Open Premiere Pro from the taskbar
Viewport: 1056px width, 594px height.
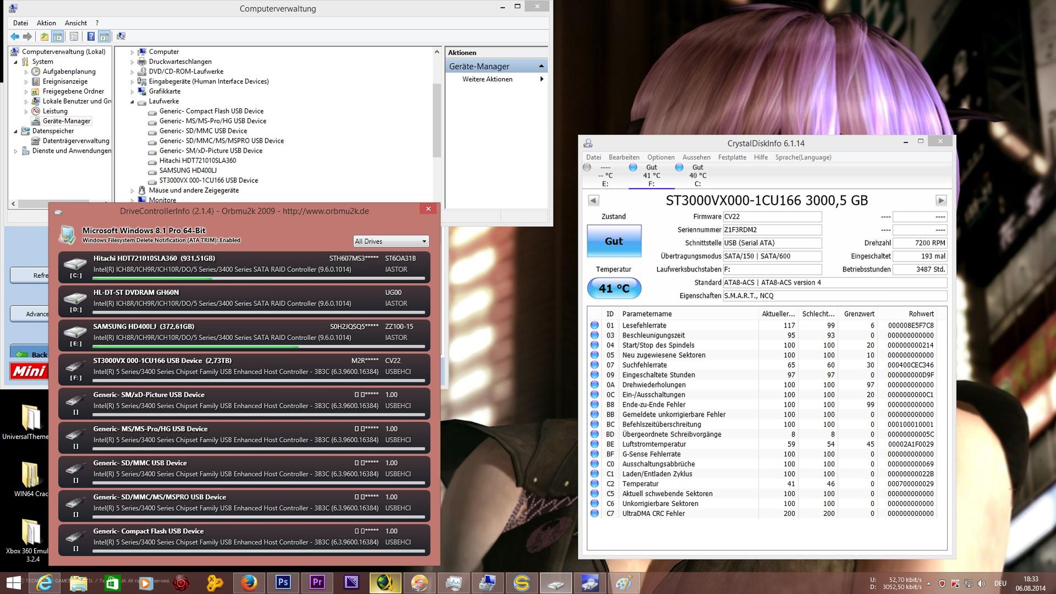tap(317, 582)
